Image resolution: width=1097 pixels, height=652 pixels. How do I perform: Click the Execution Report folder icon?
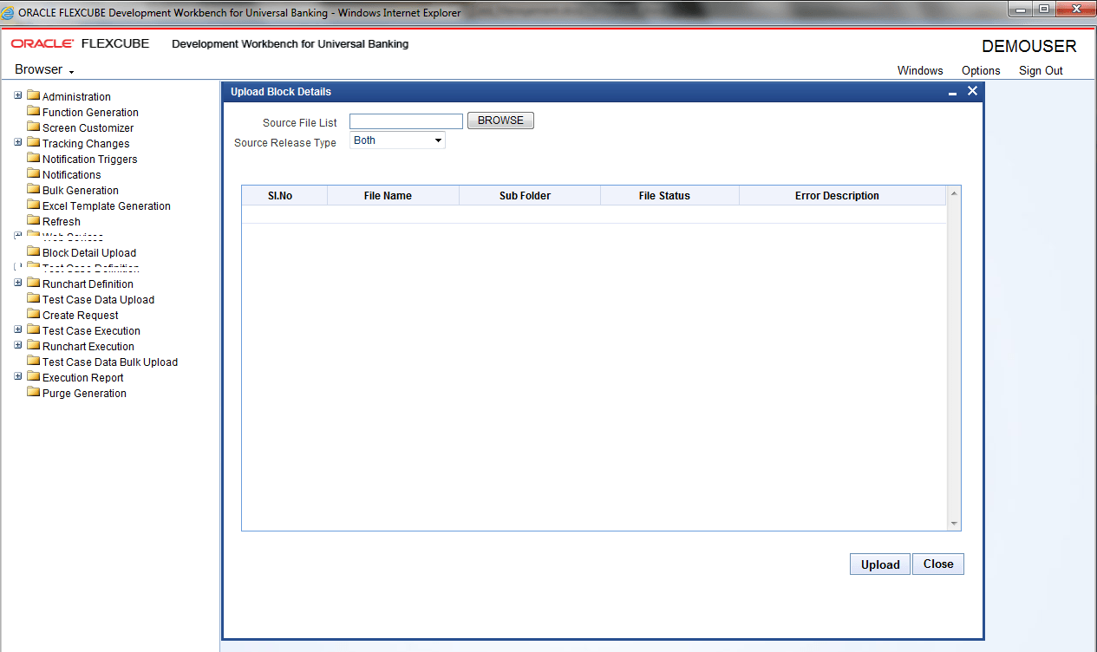point(34,377)
